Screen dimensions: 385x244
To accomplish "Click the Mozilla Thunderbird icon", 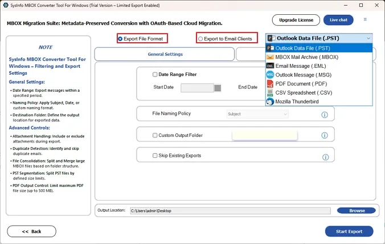I will click(x=270, y=101).
